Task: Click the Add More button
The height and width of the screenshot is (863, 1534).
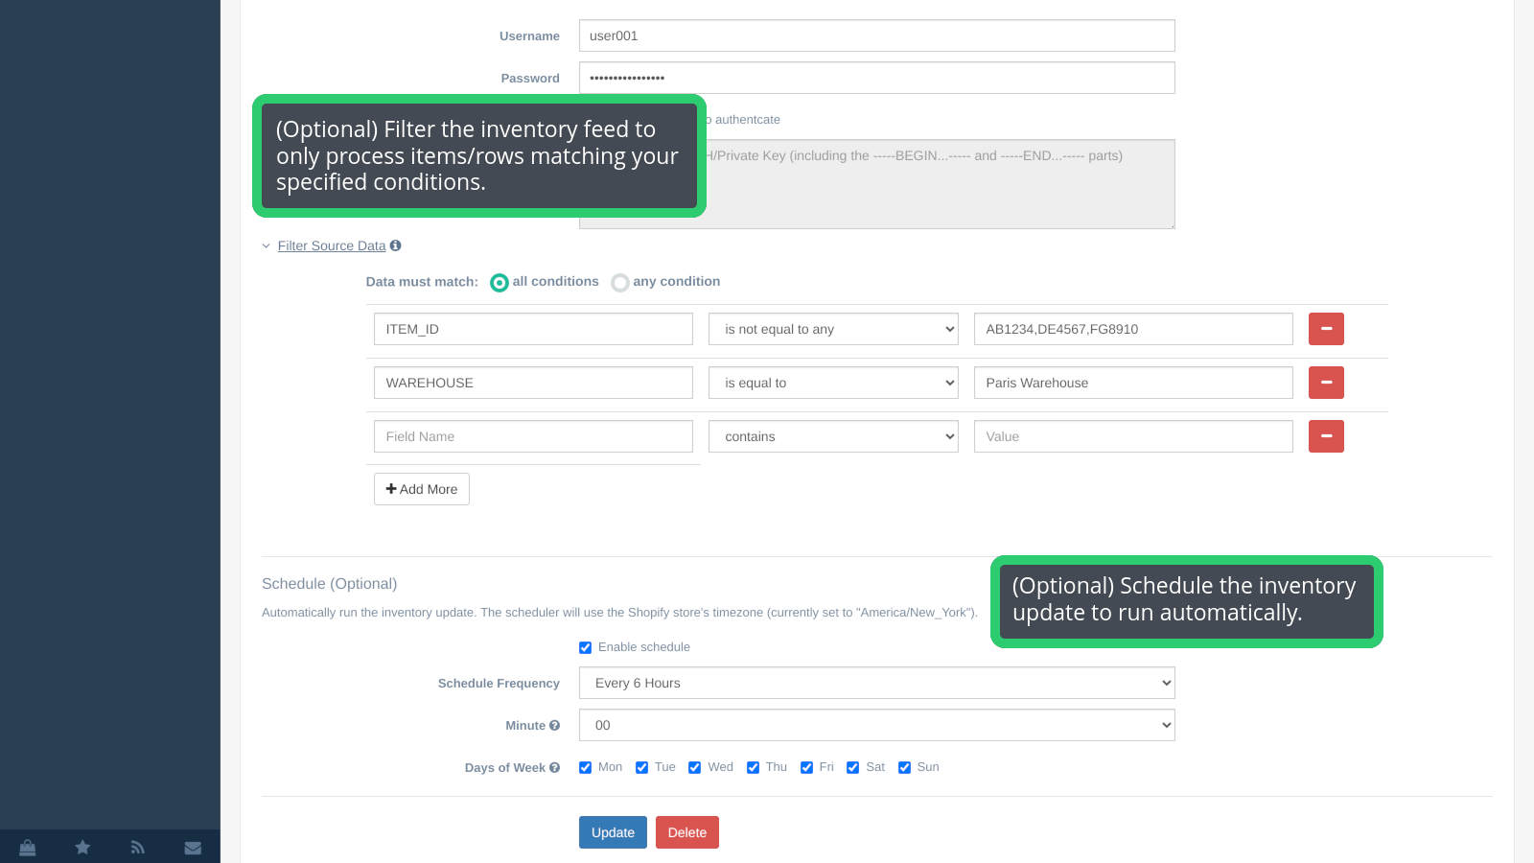Action: (421, 488)
